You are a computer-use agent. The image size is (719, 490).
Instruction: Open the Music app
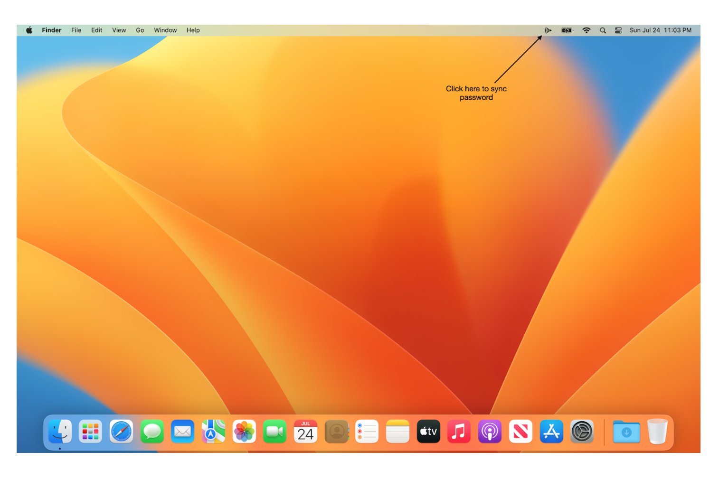(x=459, y=432)
